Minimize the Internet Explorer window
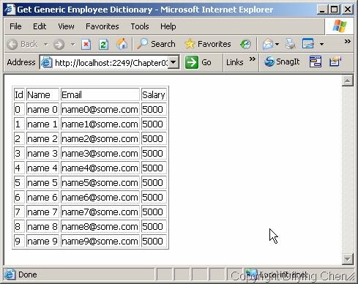Screen dimensions: 358x284 coord(322,10)
